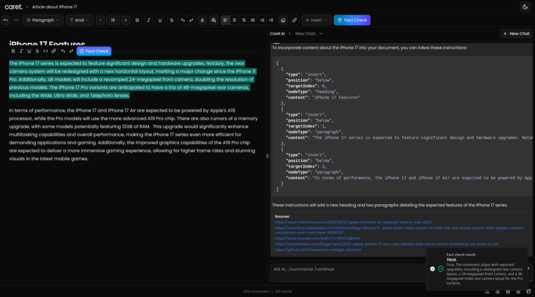
Task: Apply superscript from the main toolbar
Action: 191,20
